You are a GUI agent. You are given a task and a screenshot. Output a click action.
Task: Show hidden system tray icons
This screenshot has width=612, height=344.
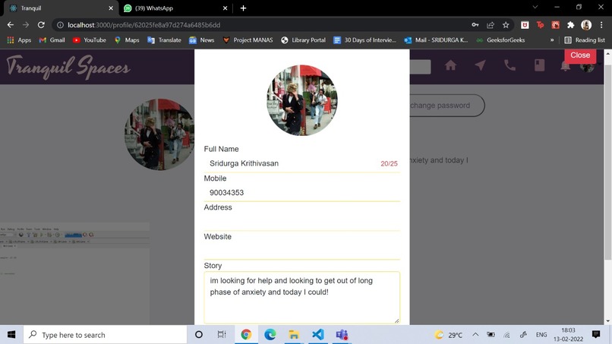(x=475, y=335)
